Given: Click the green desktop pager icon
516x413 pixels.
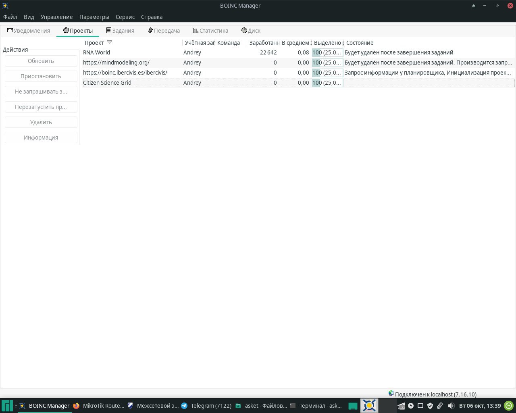Looking at the screenshot, I should click(353, 406).
